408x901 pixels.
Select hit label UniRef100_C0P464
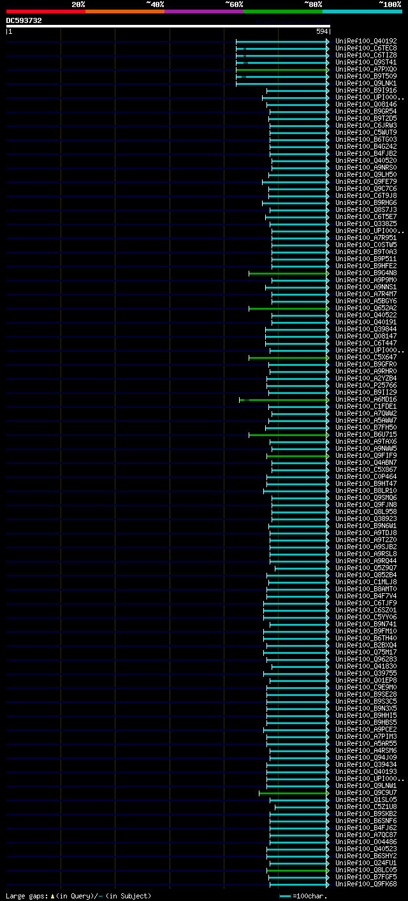[366, 476]
